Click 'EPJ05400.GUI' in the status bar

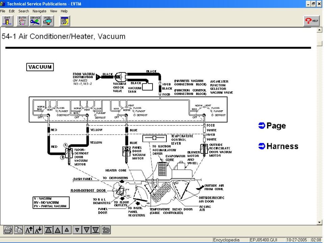[263, 240]
